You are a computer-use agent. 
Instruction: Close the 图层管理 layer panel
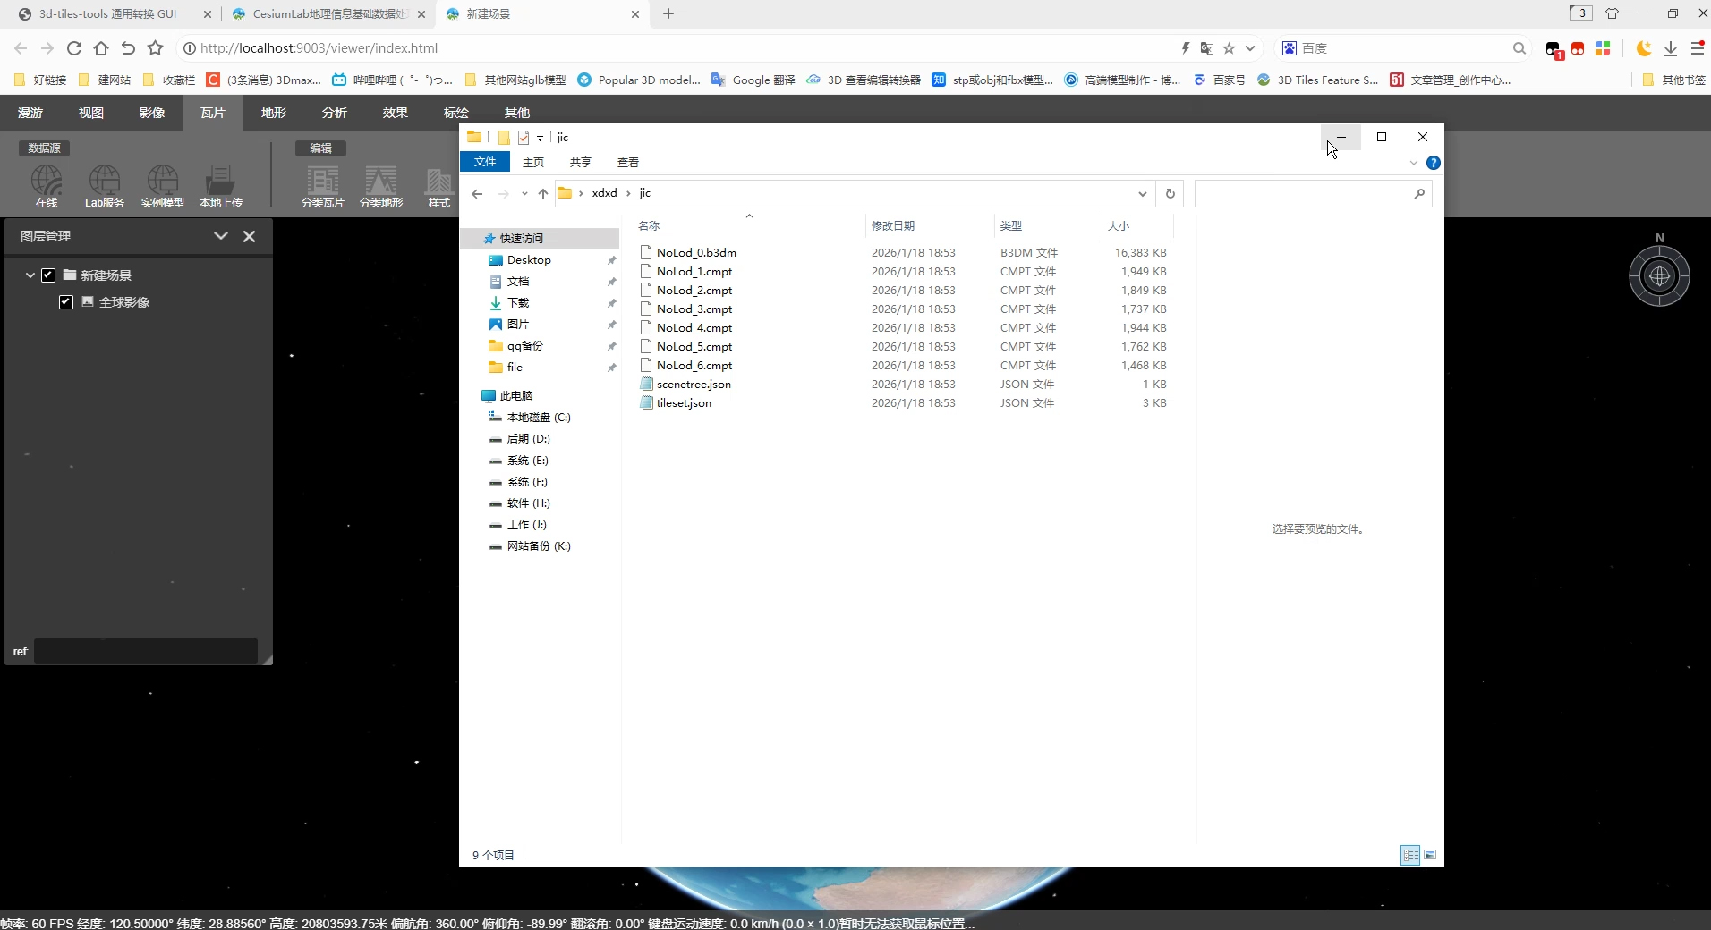click(250, 236)
